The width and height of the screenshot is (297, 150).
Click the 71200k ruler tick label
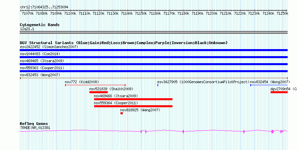pyautogui.click(x=212, y=13)
